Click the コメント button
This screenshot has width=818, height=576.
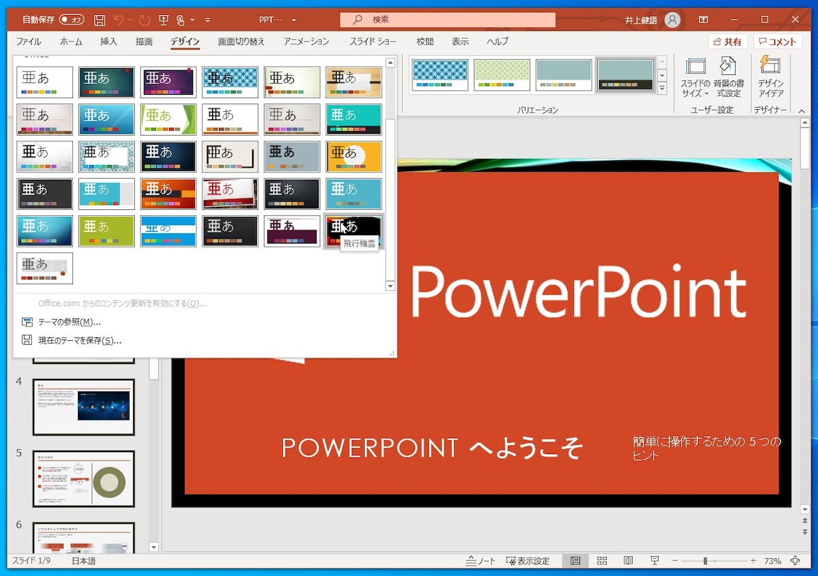[x=776, y=42]
